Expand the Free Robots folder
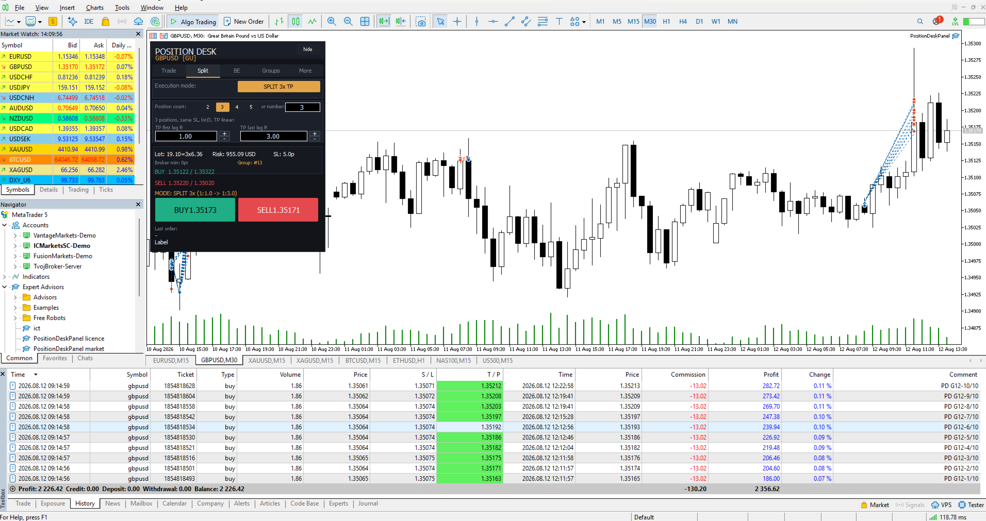The height and width of the screenshot is (521, 986). coord(15,318)
